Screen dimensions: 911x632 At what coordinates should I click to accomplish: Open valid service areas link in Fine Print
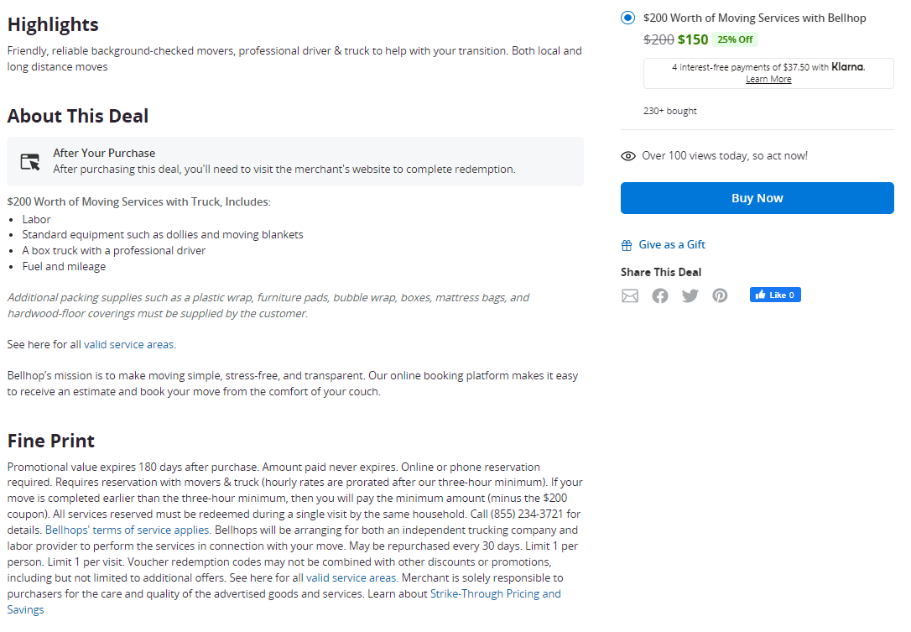(x=351, y=578)
